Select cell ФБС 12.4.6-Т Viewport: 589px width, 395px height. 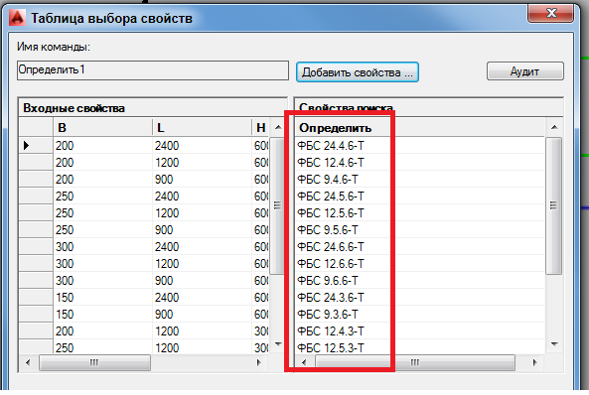click(419, 162)
